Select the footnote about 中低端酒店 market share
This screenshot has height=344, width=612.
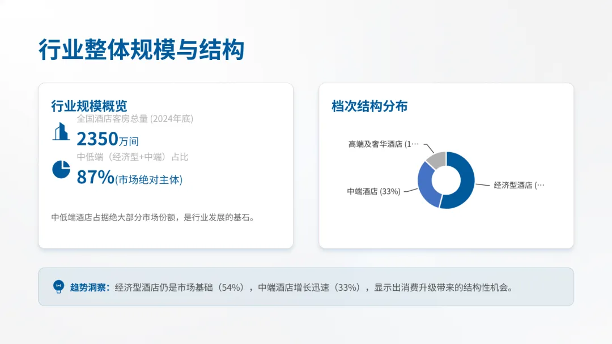point(153,216)
